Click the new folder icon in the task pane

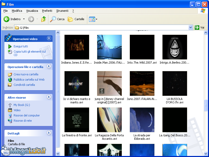[x=10, y=74]
